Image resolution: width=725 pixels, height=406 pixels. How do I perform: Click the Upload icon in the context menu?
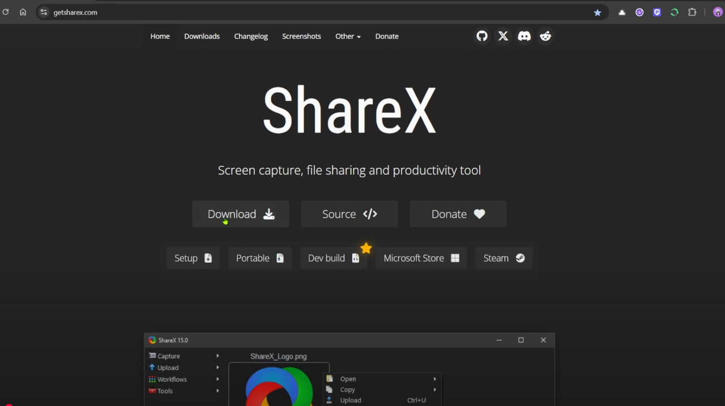click(x=329, y=400)
